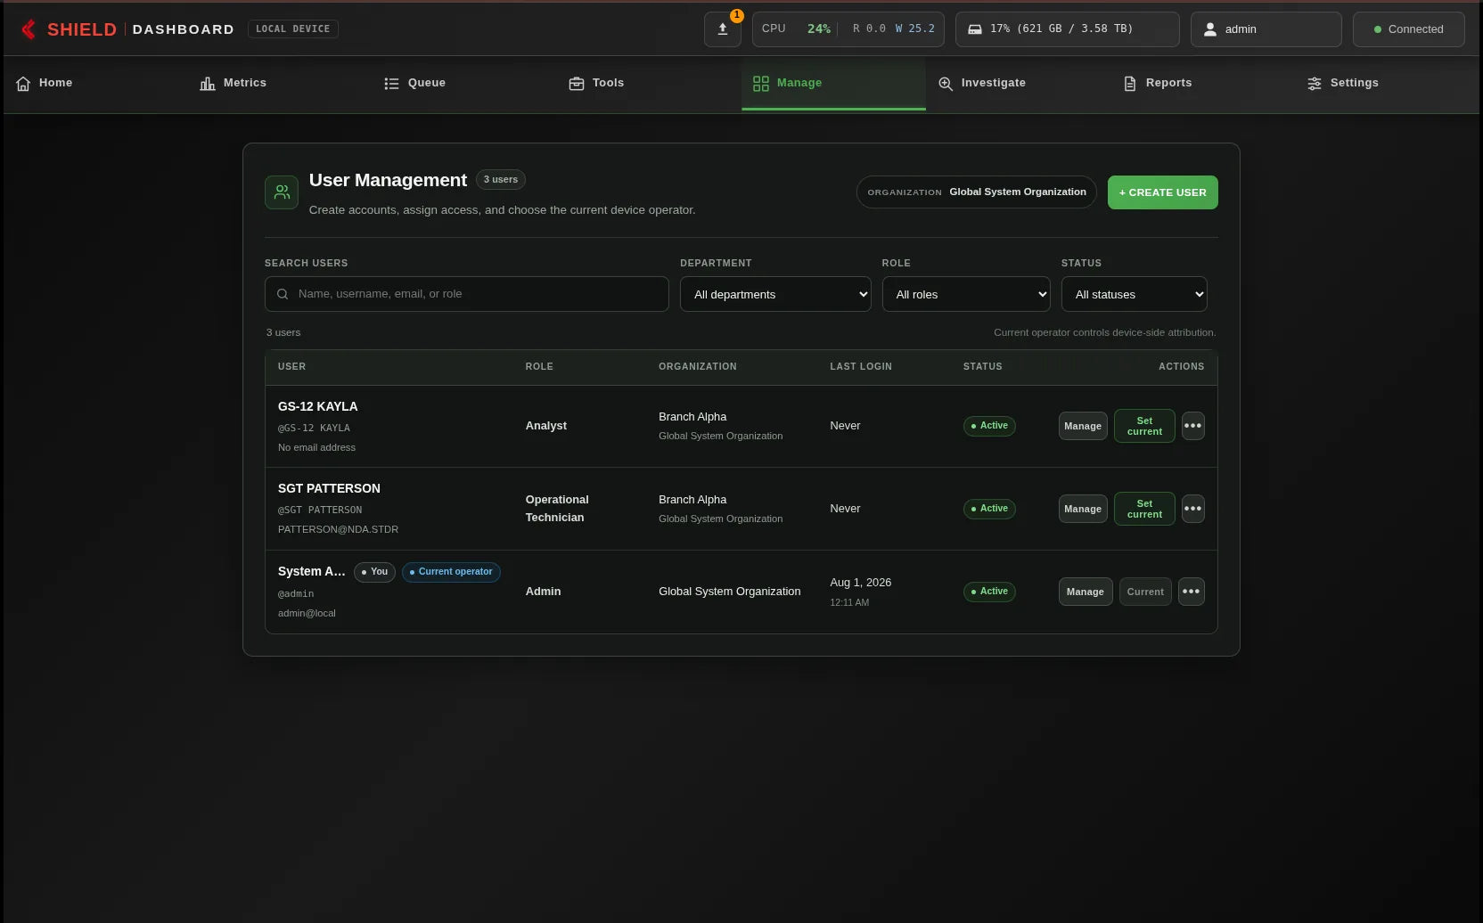Set SGT PATTERSON as current operator
Viewport: 1483px width, 923px height.
1144,509
